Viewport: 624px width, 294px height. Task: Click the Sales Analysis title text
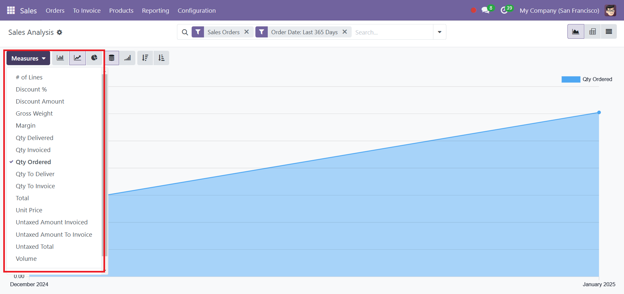31,32
